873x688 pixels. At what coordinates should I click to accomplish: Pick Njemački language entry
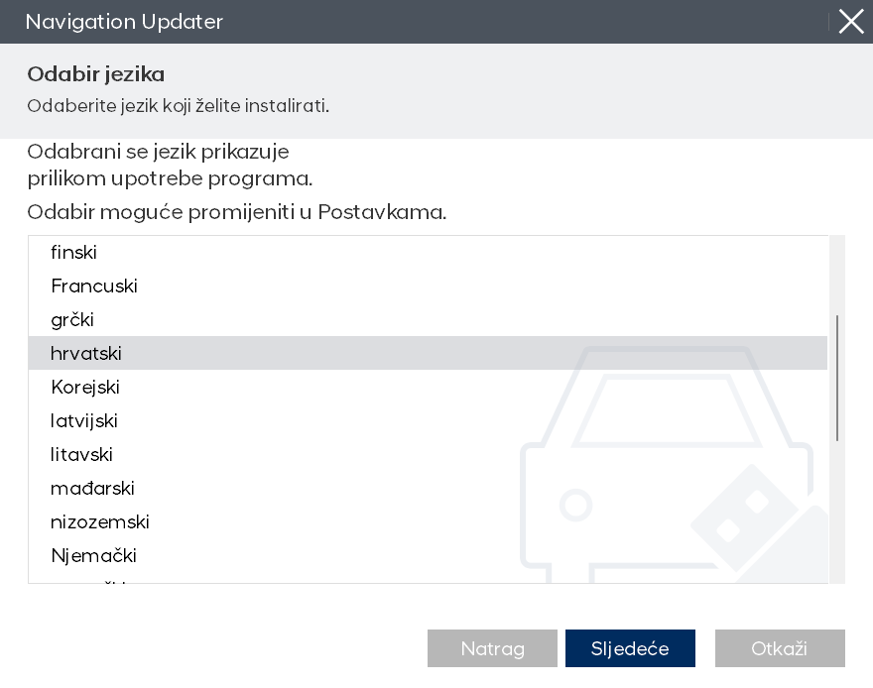coord(94,556)
